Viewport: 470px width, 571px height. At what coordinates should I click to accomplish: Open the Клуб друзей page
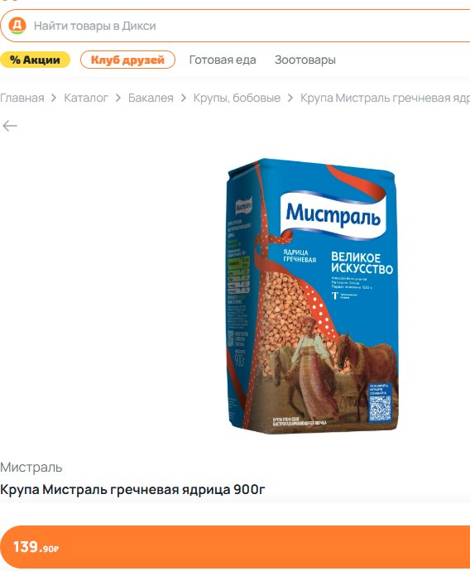pos(127,60)
